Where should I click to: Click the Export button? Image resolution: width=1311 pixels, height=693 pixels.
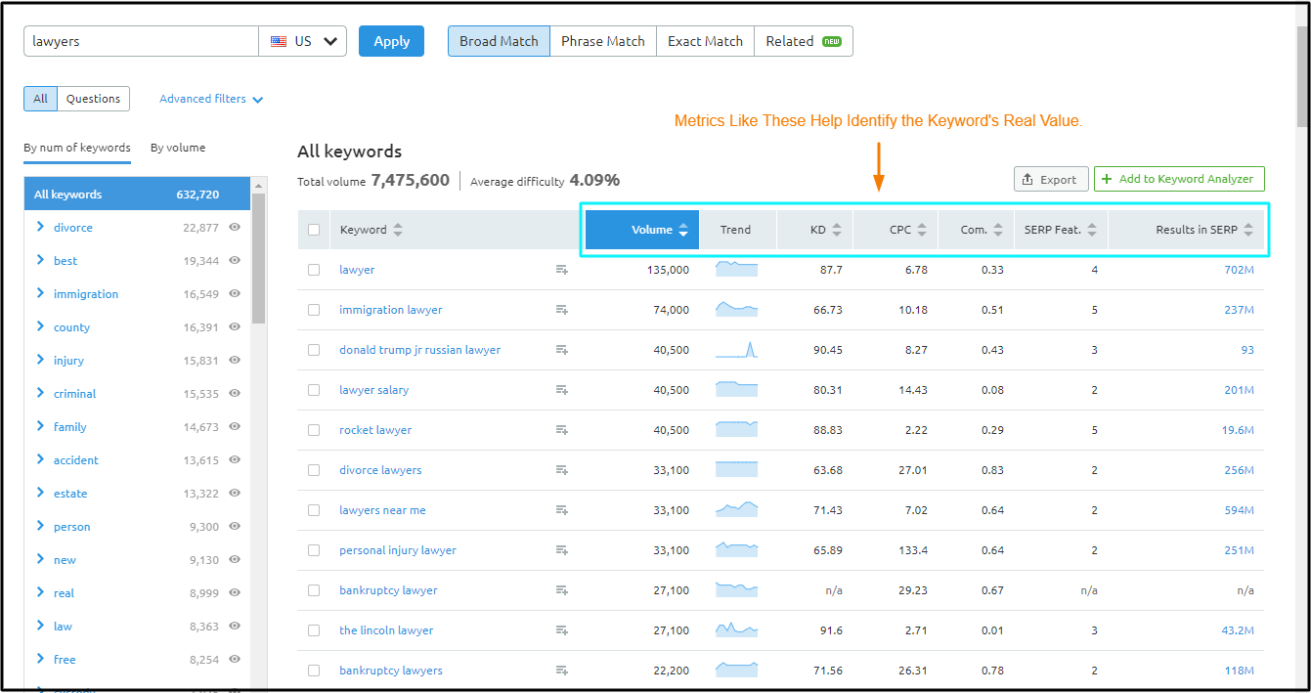pos(1049,179)
